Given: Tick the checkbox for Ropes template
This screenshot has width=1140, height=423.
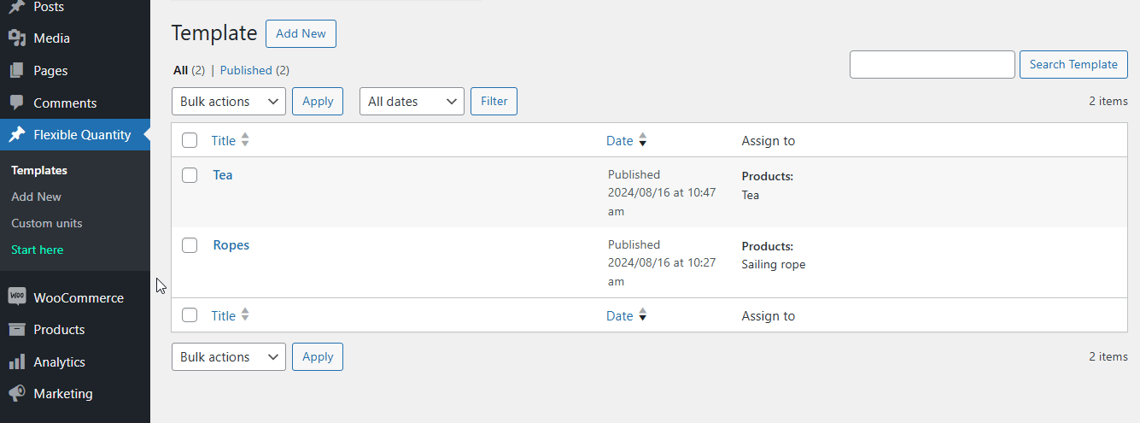Looking at the screenshot, I should click(x=190, y=245).
